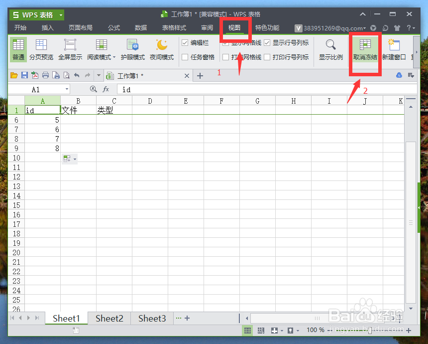Image resolution: width=428 pixels, height=344 pixels.
Task: Switch to the 视图 ribbon tab
Action: [x=235, y=28]
